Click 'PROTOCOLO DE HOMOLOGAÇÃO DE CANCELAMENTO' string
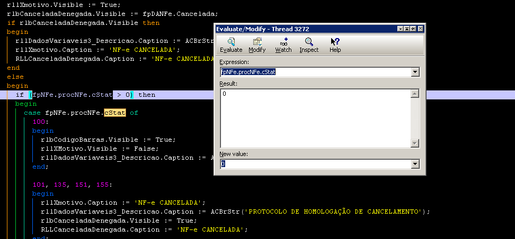Screen dimensions: 515x239 pos(334,212)
